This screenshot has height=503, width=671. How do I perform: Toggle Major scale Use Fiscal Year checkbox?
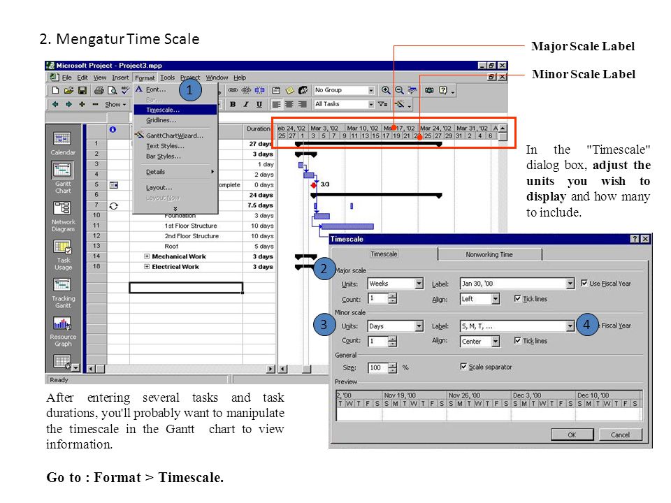click(x=584, y=283)
